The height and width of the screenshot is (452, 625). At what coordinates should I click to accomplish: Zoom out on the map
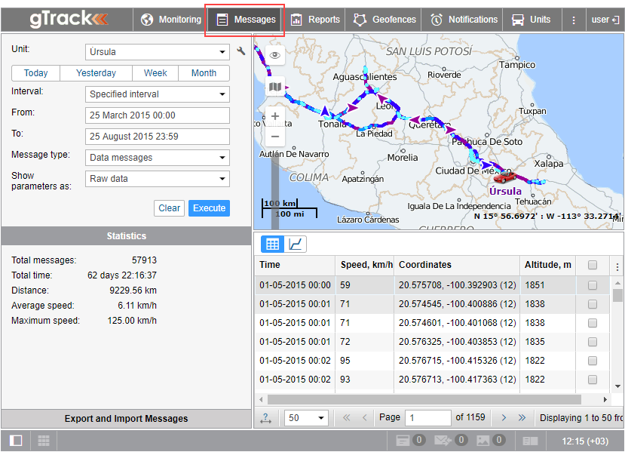[275, 137]
